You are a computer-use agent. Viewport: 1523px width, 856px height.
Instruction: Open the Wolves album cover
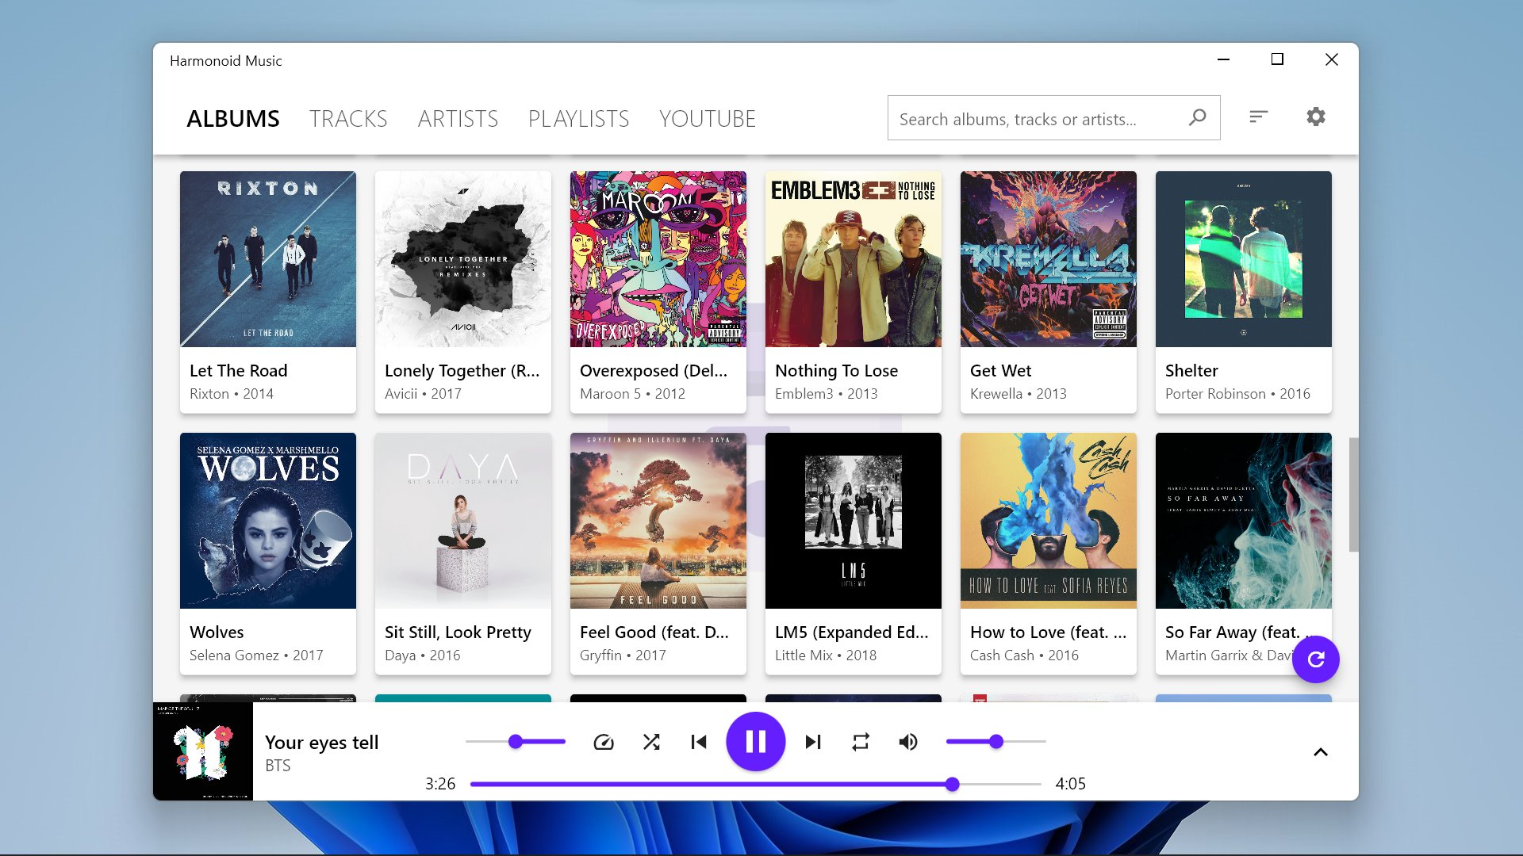pos(268,521)
